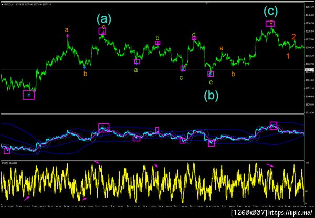Select the cyan (c) wave label

[270, 11]
